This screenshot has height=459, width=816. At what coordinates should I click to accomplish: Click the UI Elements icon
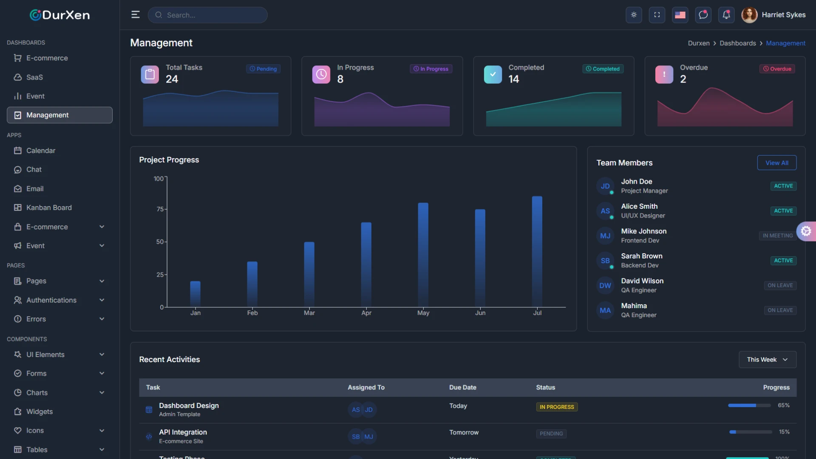pyautogui.click(x=17, y=354)
